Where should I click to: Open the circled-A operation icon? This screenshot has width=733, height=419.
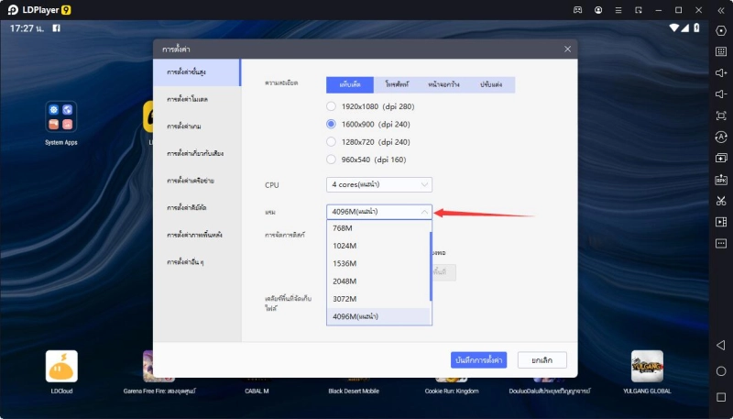coord(721,137)
